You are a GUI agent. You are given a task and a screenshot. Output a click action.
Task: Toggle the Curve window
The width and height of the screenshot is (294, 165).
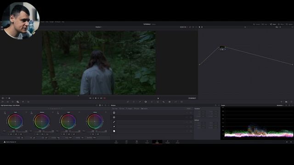pyautogui.click(x=114, y=126)
